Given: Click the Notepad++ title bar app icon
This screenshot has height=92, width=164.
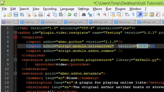Looking at the screenshot, I should [3, 3].
